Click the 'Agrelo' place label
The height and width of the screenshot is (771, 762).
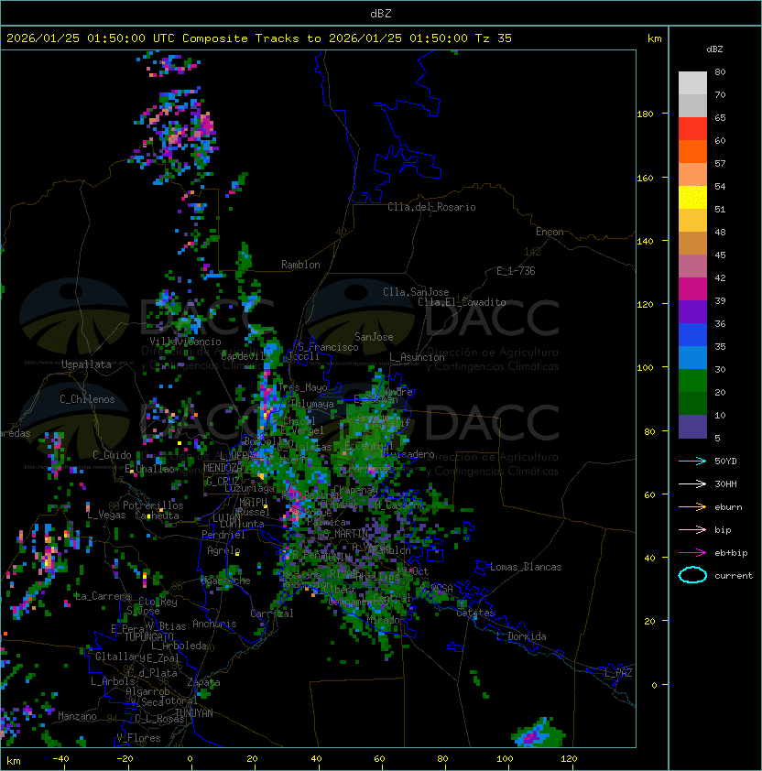[223, 550]
